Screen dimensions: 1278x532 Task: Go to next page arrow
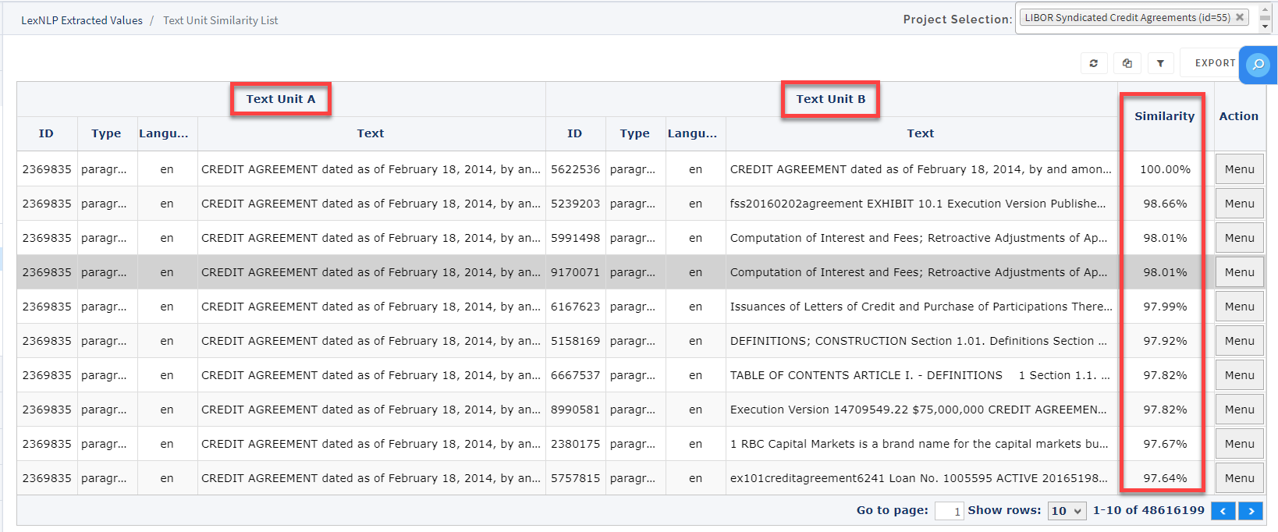pos(1251,511)
